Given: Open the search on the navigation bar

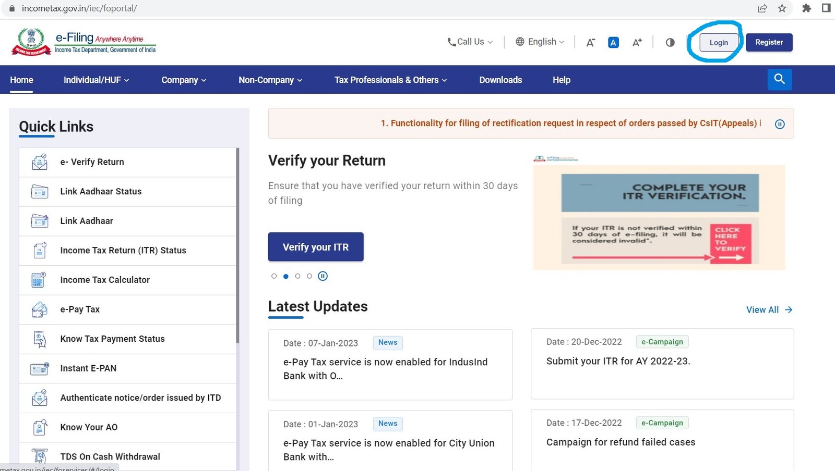Looking at the screenshot, I should click(779, 79).
